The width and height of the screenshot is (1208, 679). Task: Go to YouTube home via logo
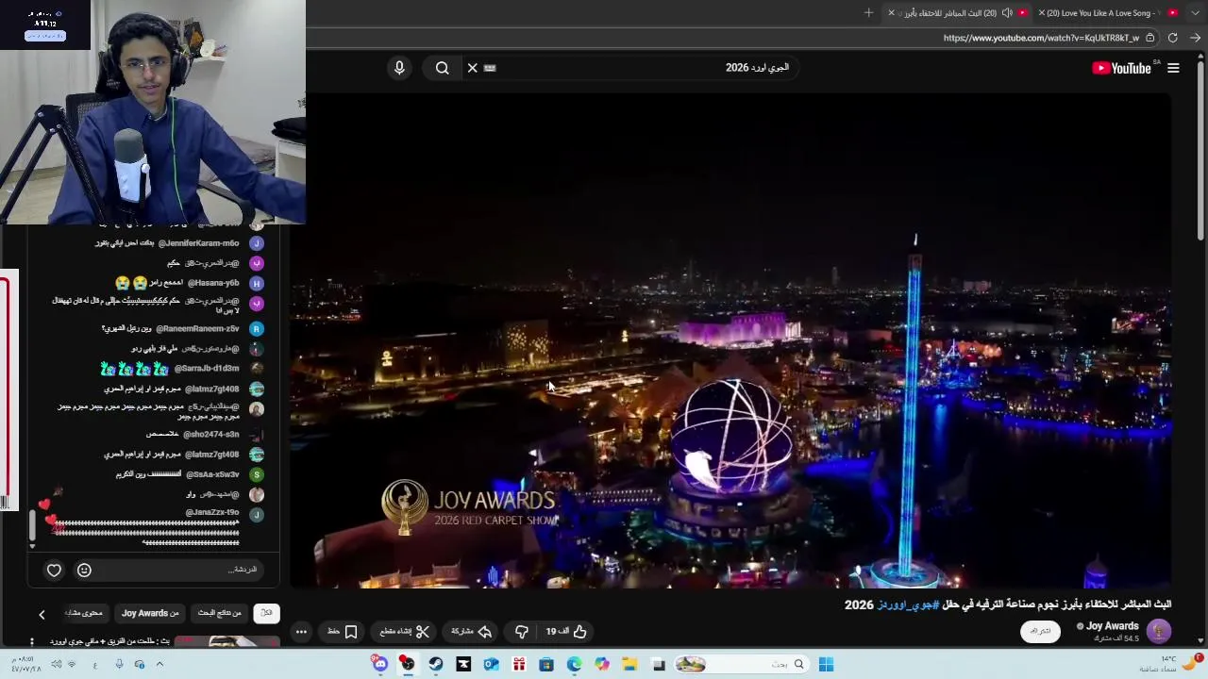[1121, 68]
